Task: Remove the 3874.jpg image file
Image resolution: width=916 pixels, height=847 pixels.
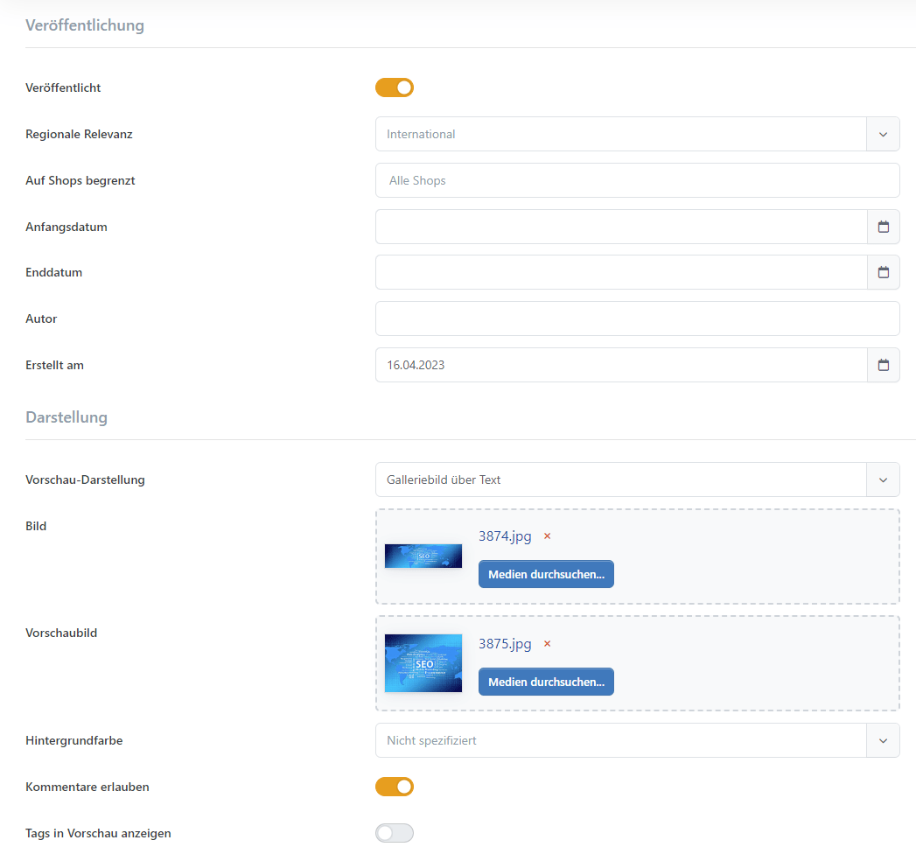Action: click(548, 536)
